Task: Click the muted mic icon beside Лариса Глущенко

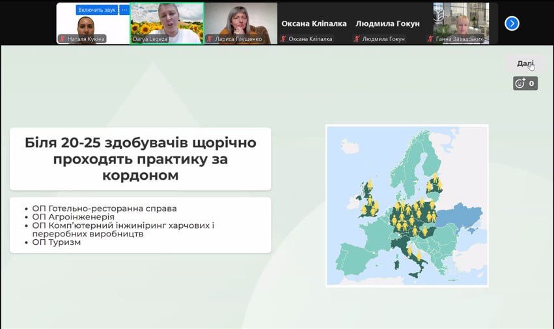Action: point(210,39)
